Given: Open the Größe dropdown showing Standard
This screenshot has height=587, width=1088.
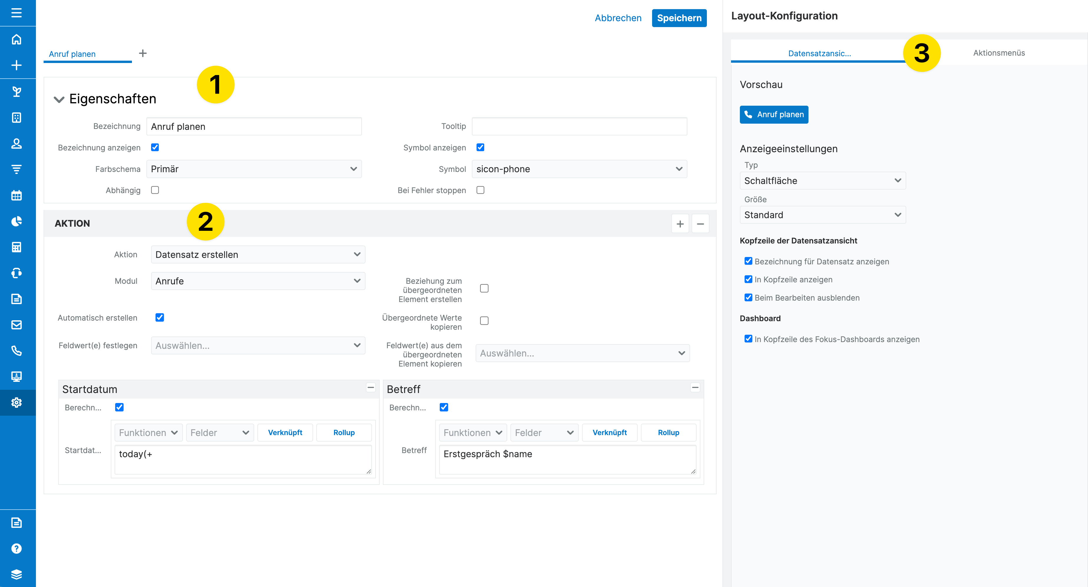Looking at the screenshot, I should (x=823, y=215).
